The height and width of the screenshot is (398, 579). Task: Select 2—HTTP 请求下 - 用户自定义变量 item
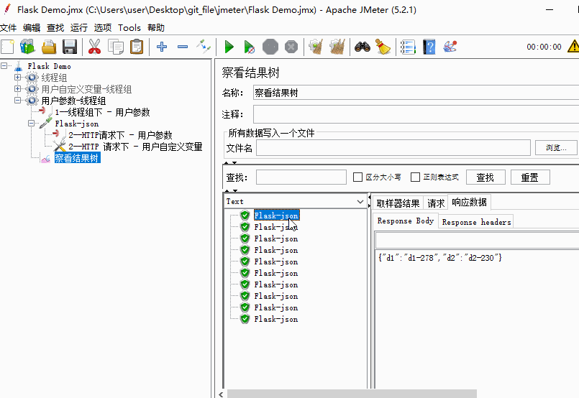pos(135,147)
